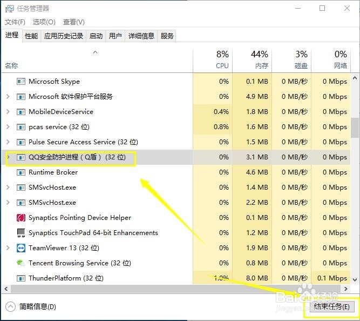Select the Microsoft Skype process name
The width and height of the screenshot is (360, 321).
pos(54,82)
